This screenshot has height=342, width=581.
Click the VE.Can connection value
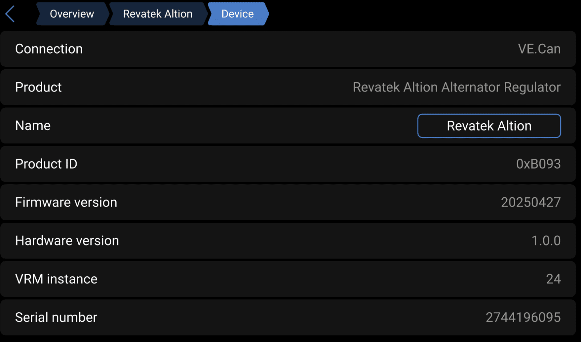[x=539, y=49]
